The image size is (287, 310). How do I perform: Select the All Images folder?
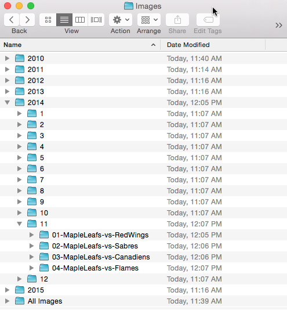143,301
